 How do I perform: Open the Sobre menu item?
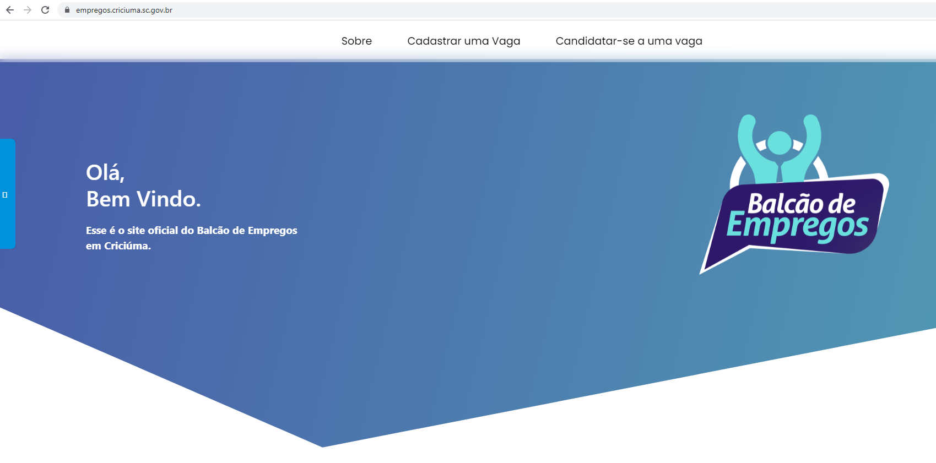(356, 41)
